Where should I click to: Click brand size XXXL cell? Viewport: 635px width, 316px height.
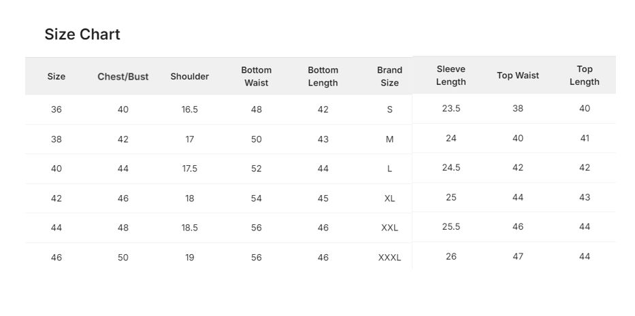click(389, 258)
